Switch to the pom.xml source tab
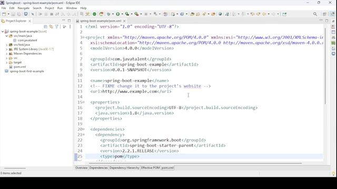This screenshot has width=337, height=189. 167,168
